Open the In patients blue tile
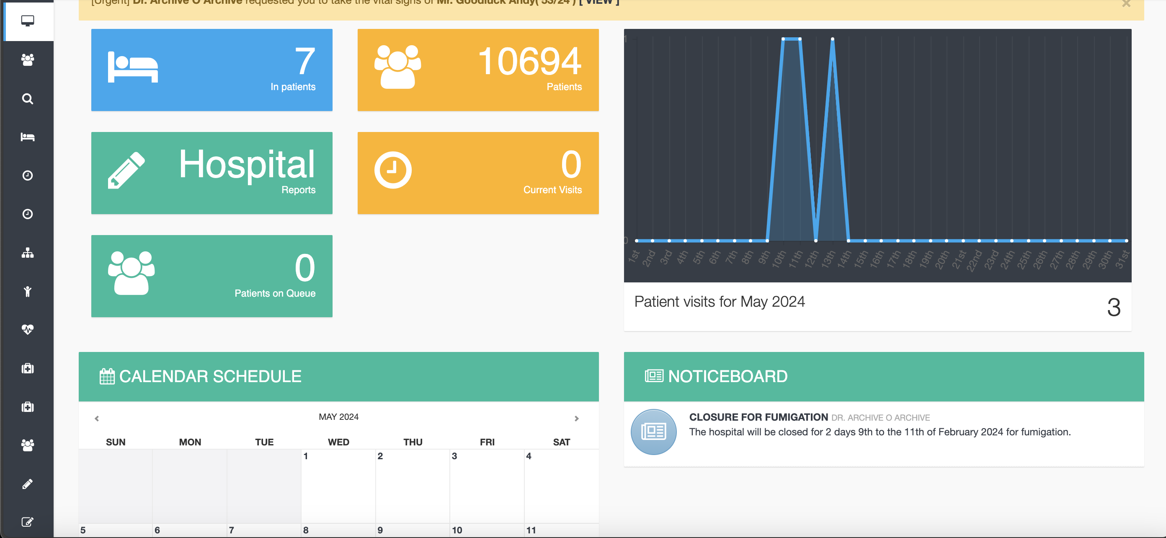1166x538 pixels. coord(212,70)
